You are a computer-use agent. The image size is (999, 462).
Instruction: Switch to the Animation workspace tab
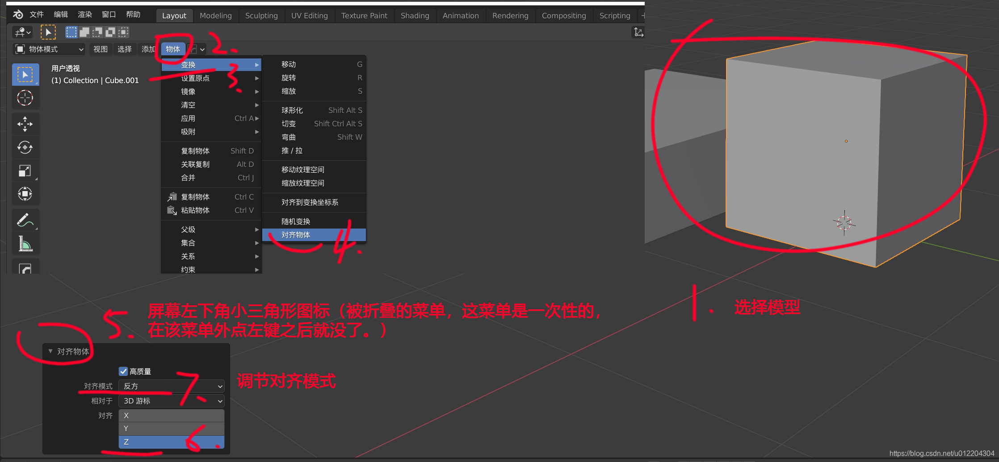pos(461,16)
